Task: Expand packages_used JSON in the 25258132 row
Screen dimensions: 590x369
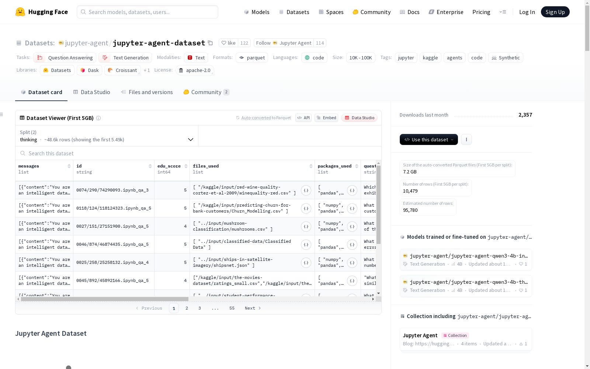Action: [x=352, y=263]
